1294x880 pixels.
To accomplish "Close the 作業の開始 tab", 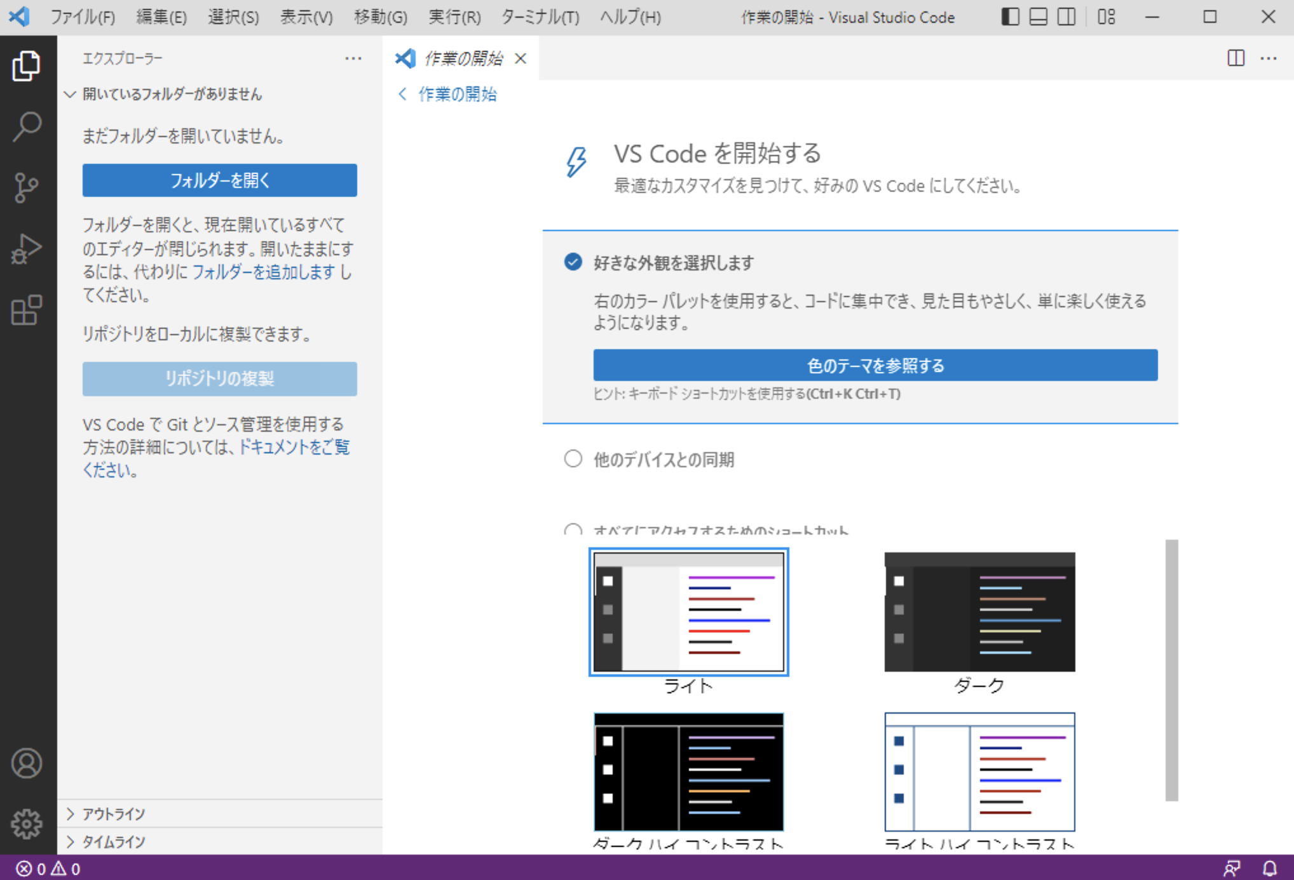I will (521, 58).
